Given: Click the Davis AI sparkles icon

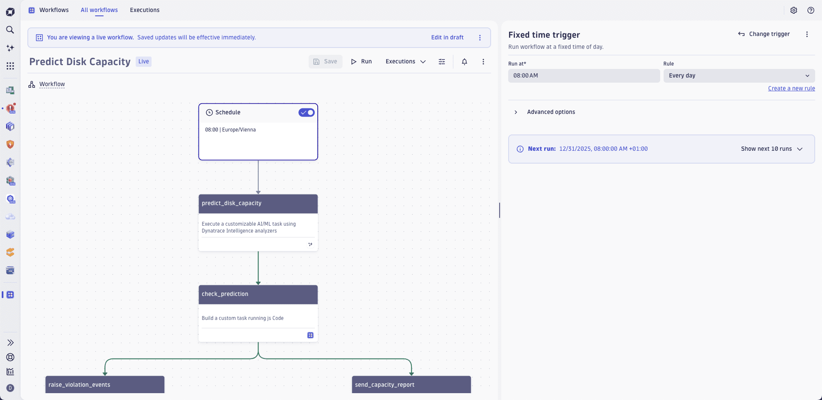Looking at the screenshot, I should click(x=10, y=48).
